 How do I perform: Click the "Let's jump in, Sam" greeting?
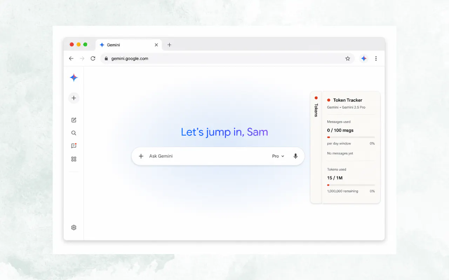click(224, 132)
